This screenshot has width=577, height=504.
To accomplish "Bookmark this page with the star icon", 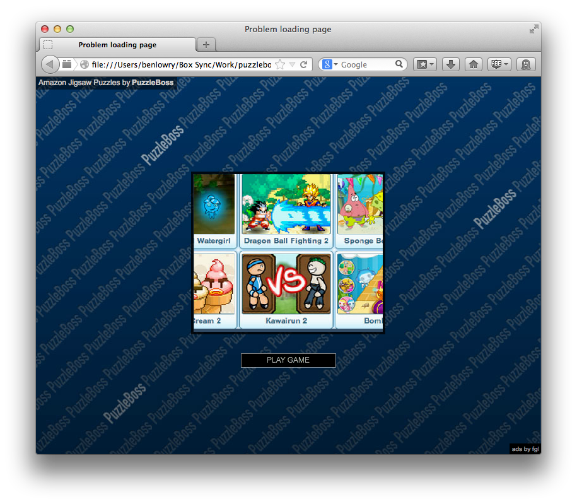I will pos(280,64).
